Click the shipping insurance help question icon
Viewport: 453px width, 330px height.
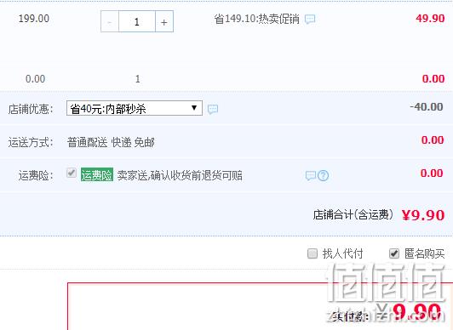[x=324, y=175]
